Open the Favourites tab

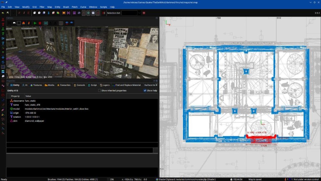pos(64,85)
